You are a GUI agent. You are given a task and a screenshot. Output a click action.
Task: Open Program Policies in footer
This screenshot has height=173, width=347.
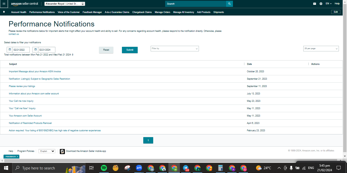pyautogui.click(x=26, y=151)
